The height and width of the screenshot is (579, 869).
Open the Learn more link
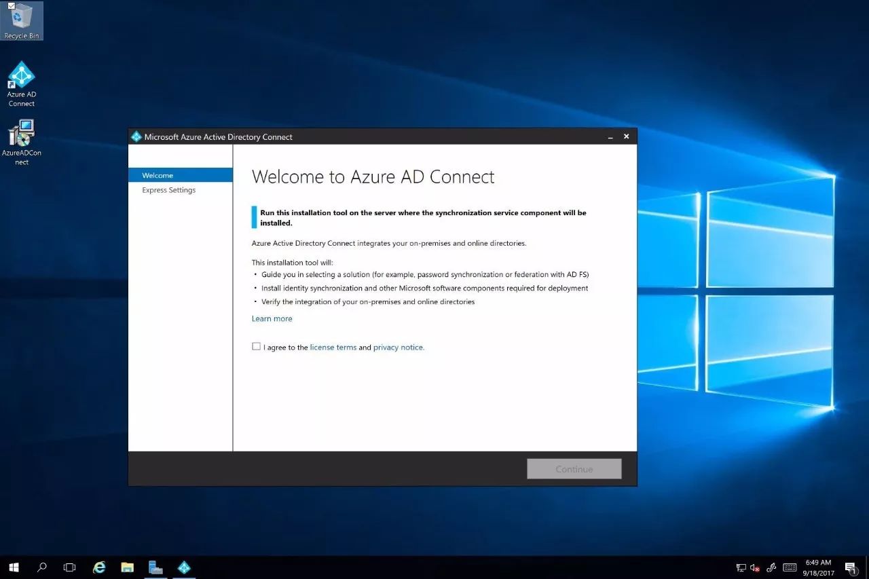[272, 318]
